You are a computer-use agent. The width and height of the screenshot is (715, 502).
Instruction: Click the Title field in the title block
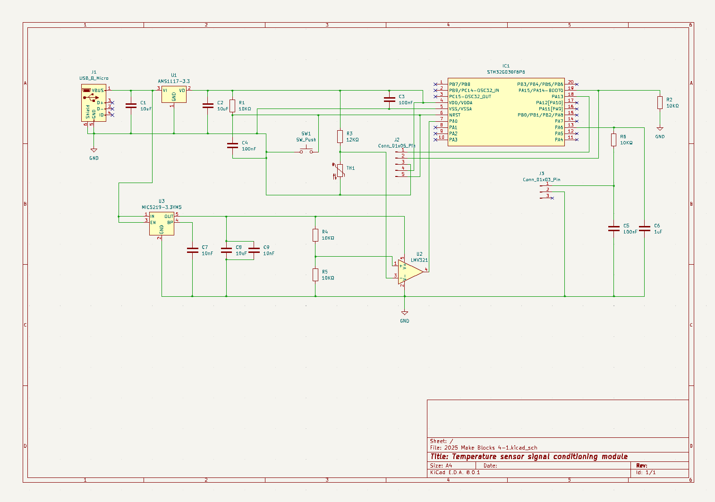(x=529, y=457)
